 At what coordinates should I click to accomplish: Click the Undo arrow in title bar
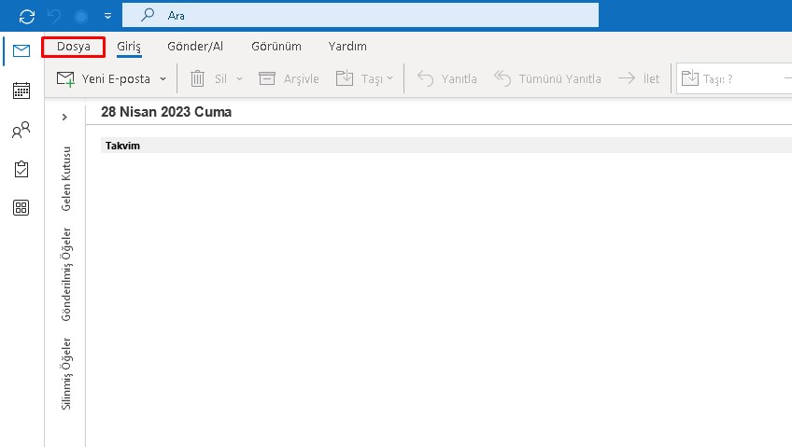point(54,16)
